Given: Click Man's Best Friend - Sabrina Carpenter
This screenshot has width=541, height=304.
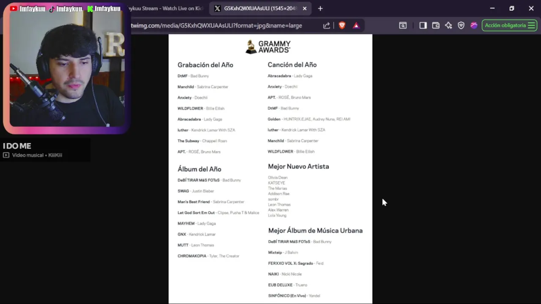Looking at the screenshot, I should click(211, 202).
